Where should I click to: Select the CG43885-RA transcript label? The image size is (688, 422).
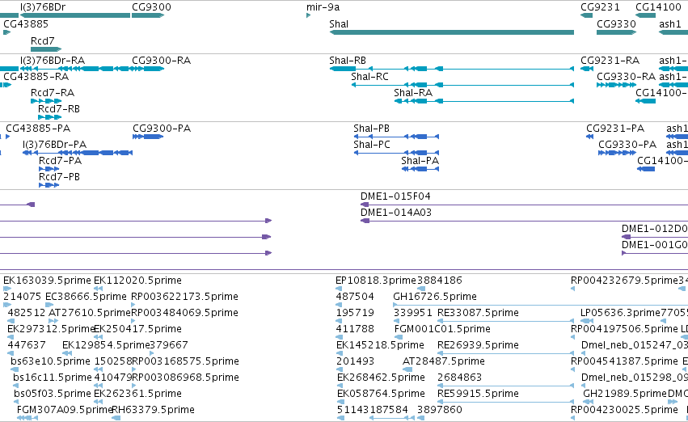(x=36, y=76)
